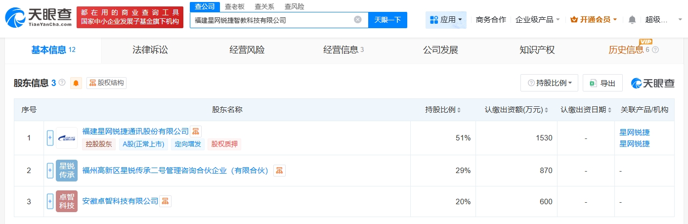
Task: Clear the search box with the X icon
Action: 358,20
